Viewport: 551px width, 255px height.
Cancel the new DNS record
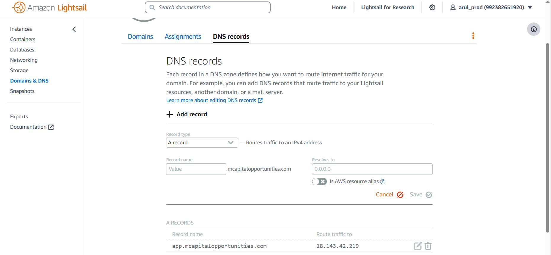(x=389, y=195)
